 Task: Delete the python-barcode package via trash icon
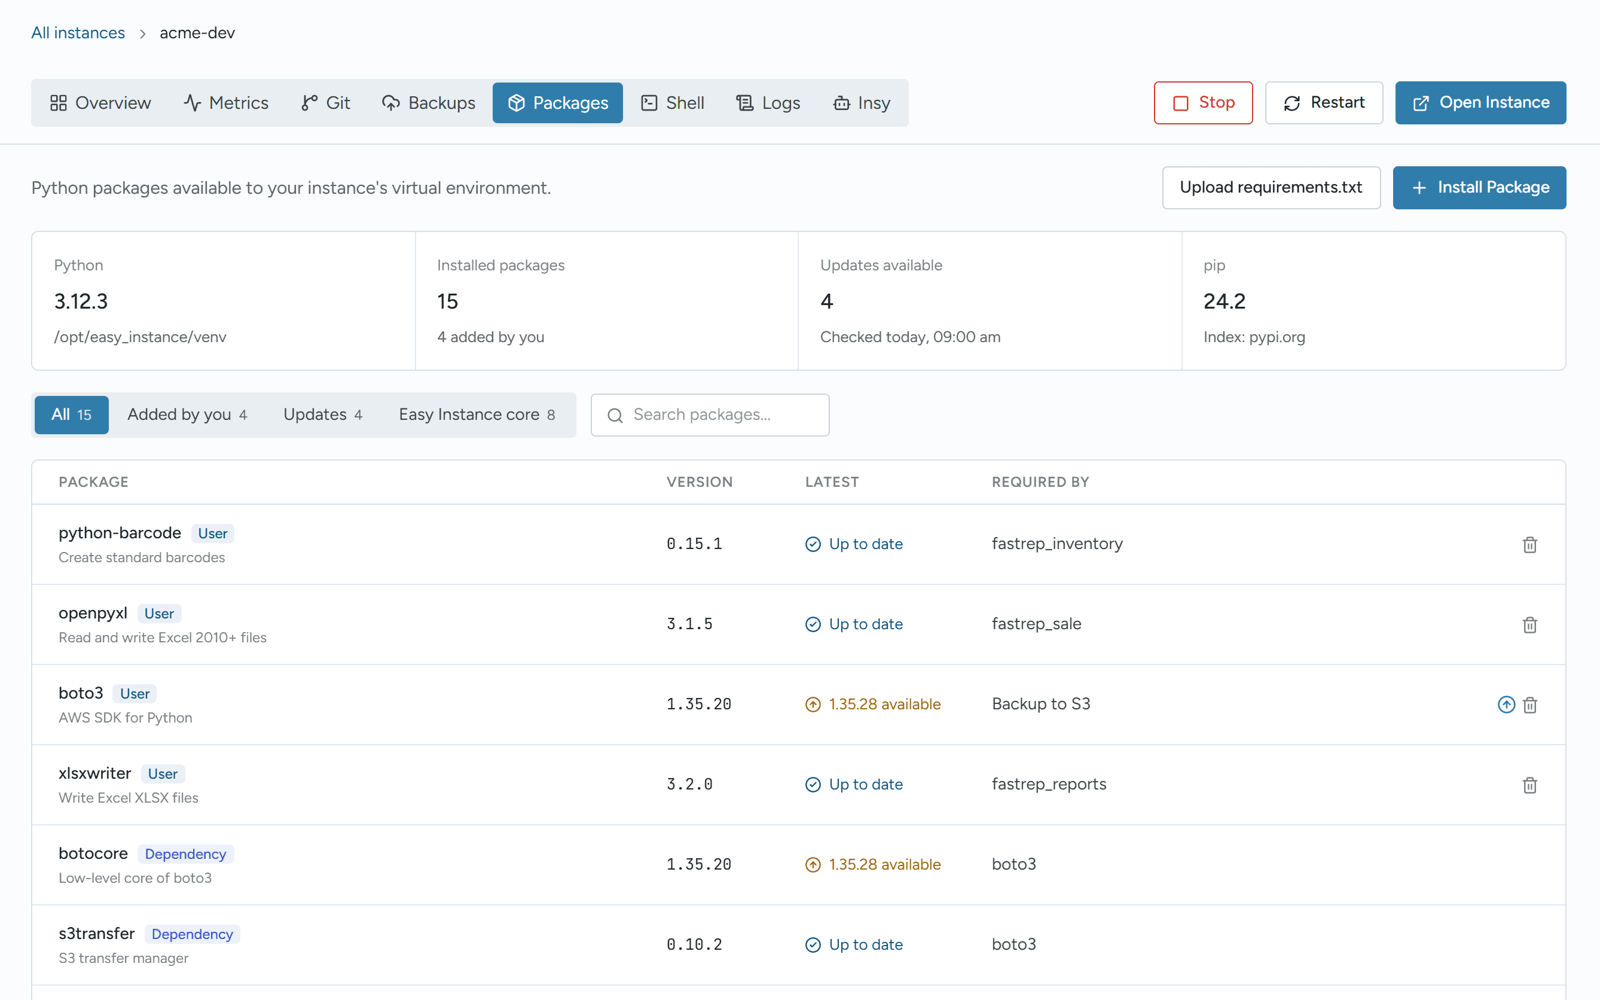click(1529, 544)
